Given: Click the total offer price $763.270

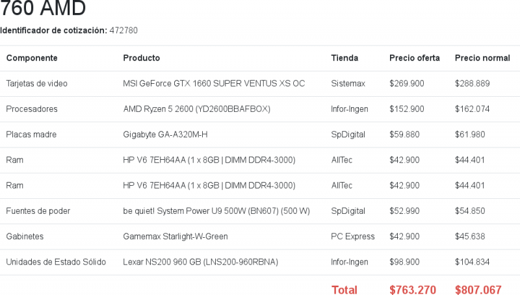Looking at the screenshot, I should (412, 290).
